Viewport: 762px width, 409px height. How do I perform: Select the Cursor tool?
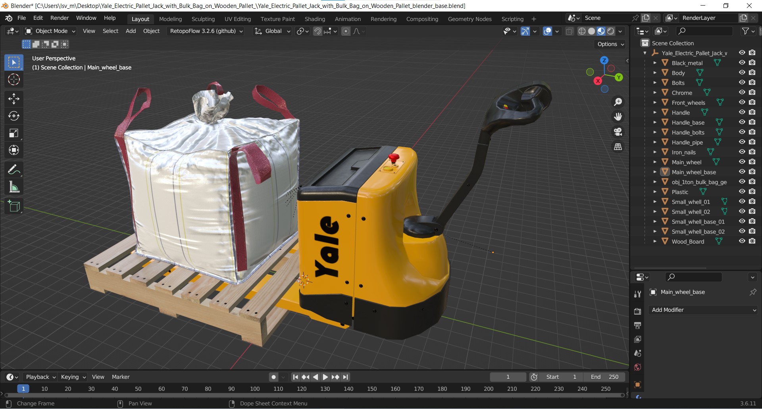[14, 80]
